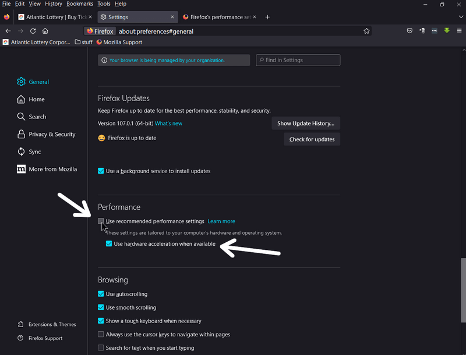Enable Always use cursor keys to navigate
466x355 pixels.
(x=101, y=334)
